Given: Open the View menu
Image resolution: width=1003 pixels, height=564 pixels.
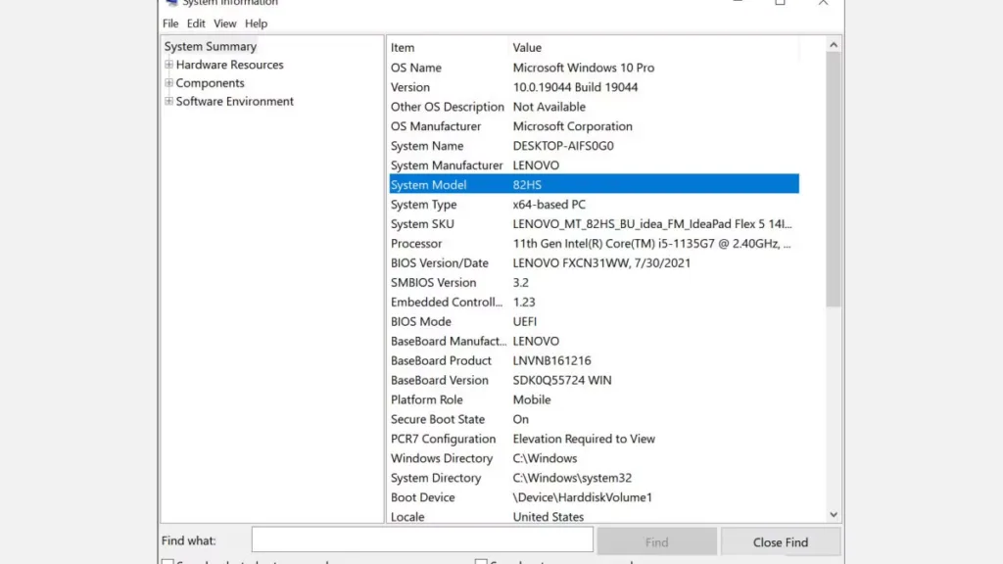Looking at the screenshot, I should tap(224, 23).
